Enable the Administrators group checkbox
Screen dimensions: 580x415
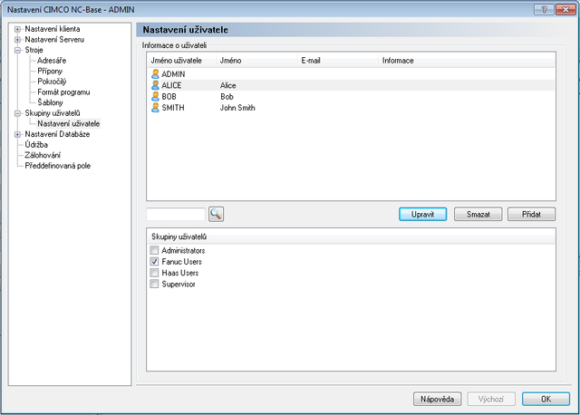click(154, 250)
